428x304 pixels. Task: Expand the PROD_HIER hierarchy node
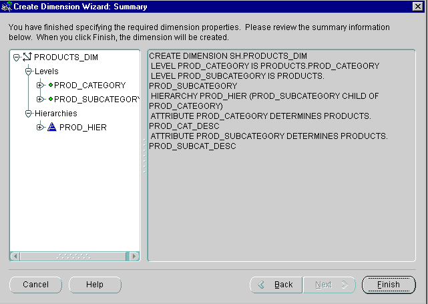(x=40, y=128)
